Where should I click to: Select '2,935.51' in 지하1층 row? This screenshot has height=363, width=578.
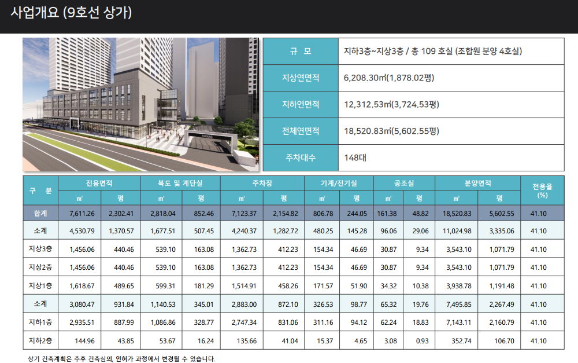(82, 322)
